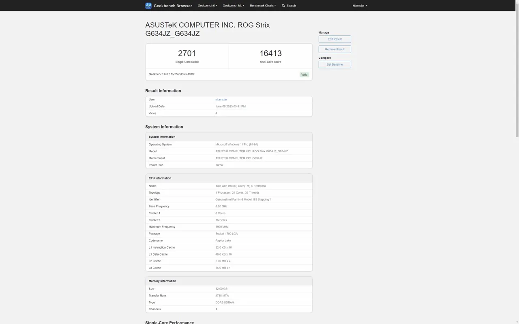Click the Remove Result button
Screen dimensions: 519x324
(x=335, y=49)
